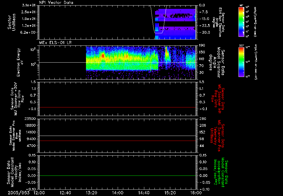Click the '44' telemetry tick label

pos(201,146)
